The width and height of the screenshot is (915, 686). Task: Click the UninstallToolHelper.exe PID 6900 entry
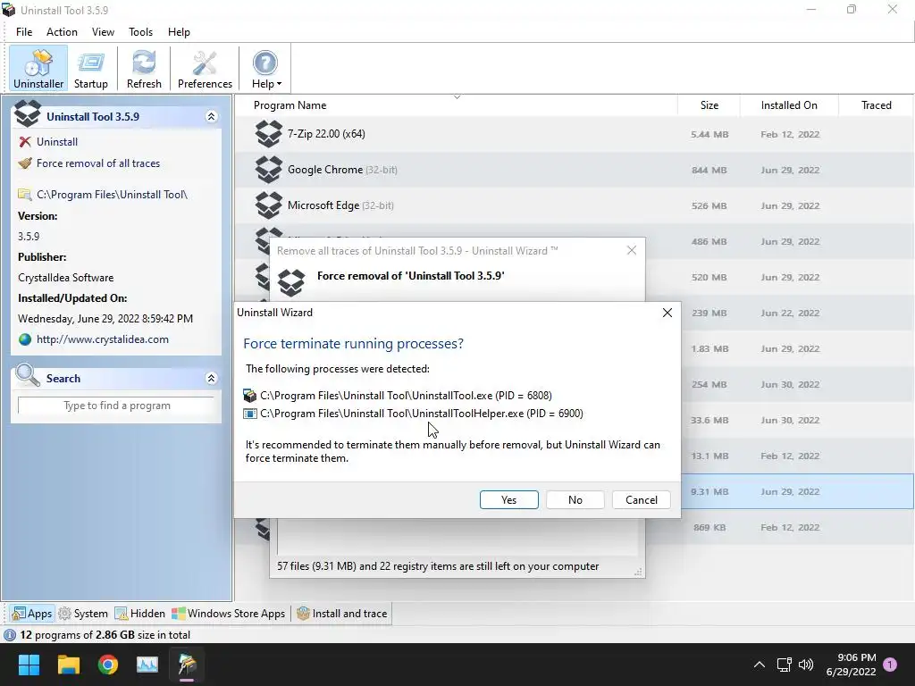click(x=422, y=414)
